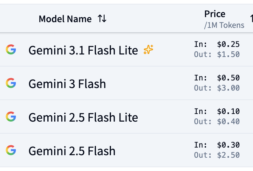Sort the table by the Price header
The height and width of the screenshot is (171, 253).
coord(215,14)
